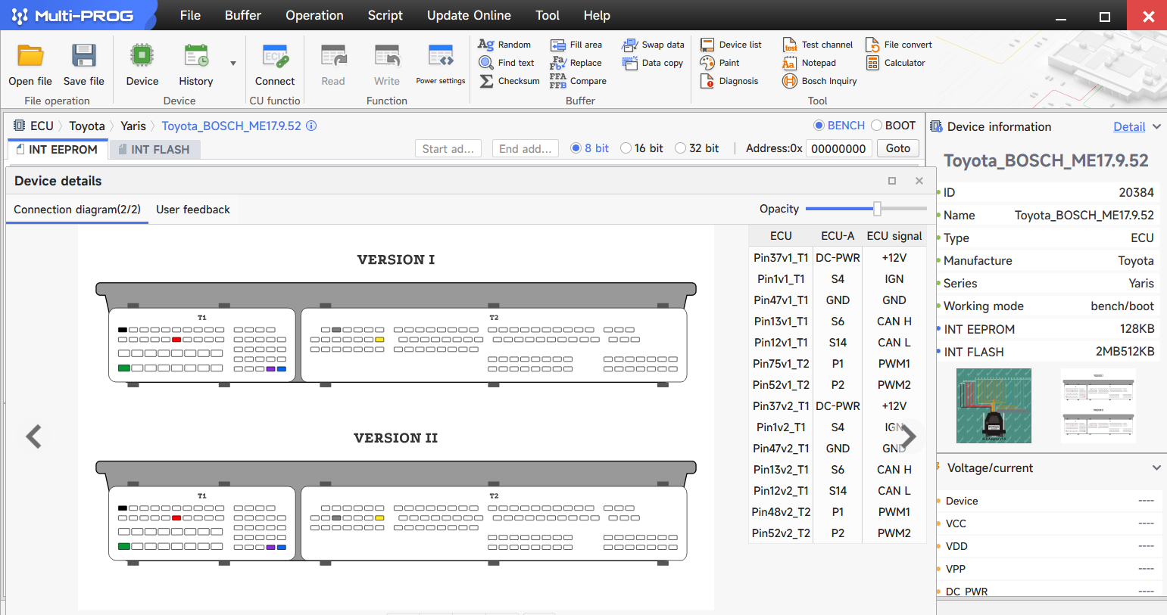Go to next connection diagram
This screenshot has width=1167, height=615.
(x=908, y=436)
